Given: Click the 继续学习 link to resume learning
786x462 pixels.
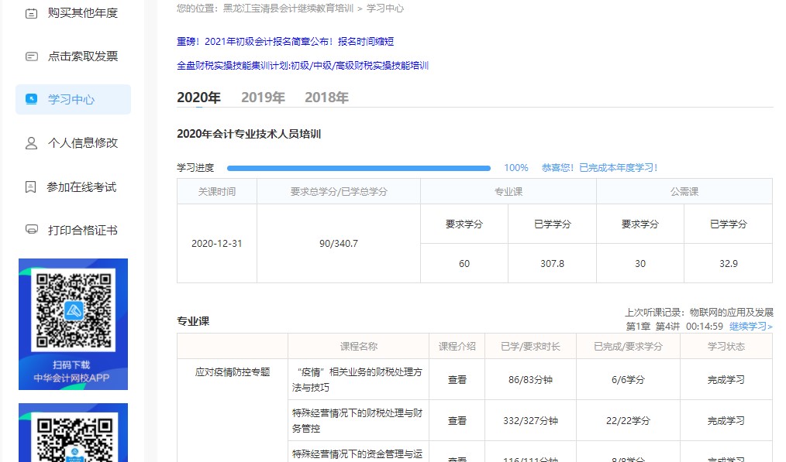Looking at the screenshot, I should pyautogui.click(x=749, y=326).
